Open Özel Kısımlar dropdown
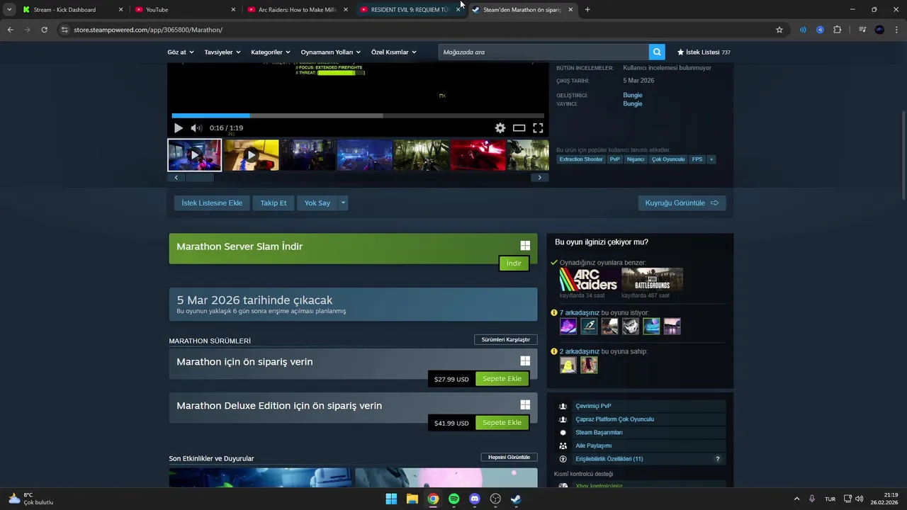Screen dimensions: 907x510 tap(393, 52)
